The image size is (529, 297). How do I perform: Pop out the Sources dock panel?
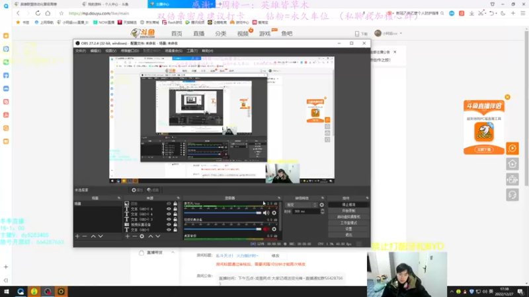click(x=178, y=198)
